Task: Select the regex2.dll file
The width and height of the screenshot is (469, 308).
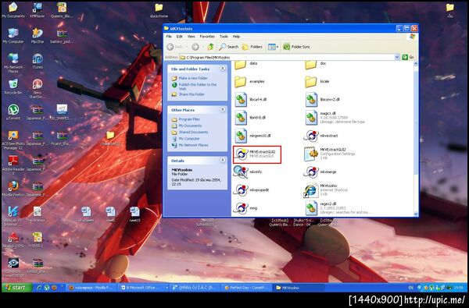Action: [x=338, y=208]
